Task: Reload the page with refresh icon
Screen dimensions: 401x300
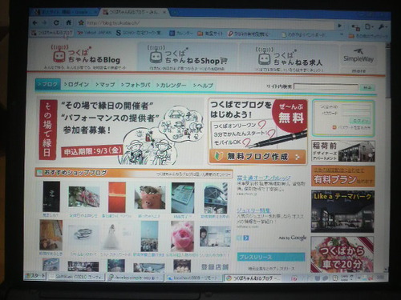Action: coord(56,23)
